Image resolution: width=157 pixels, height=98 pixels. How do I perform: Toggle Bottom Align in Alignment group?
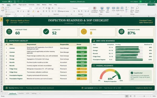coord(49,8)
